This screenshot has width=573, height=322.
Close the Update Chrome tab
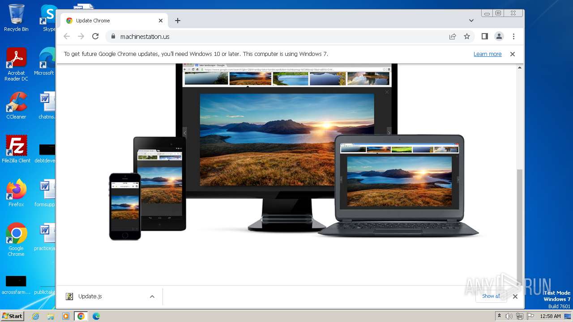161,21
